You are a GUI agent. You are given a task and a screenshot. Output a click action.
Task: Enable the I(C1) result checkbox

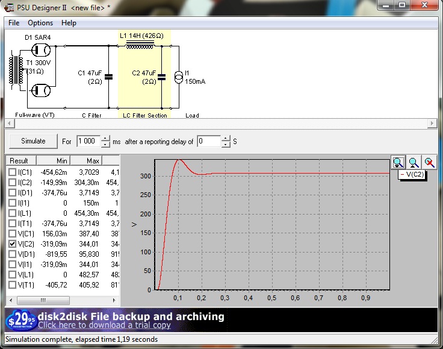13,172
